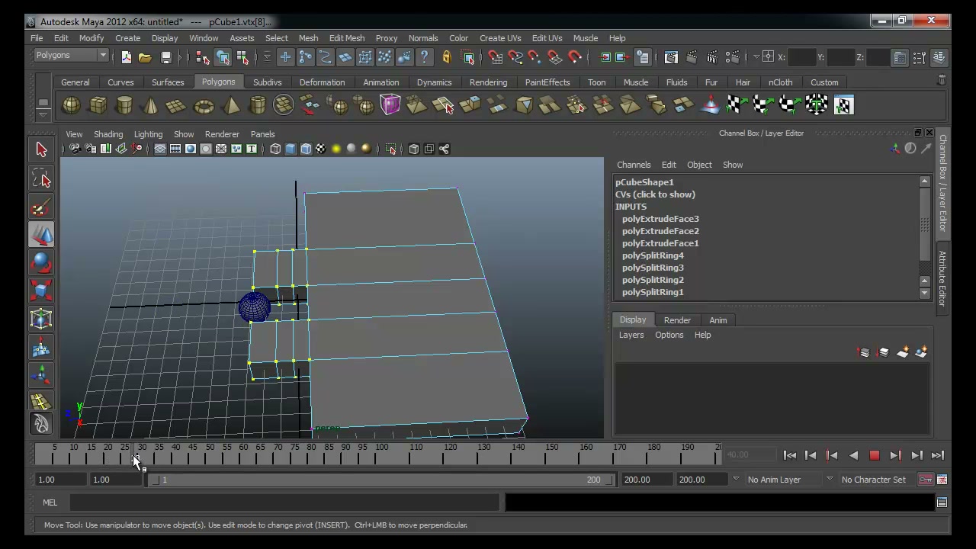Viewport: 976px width, 549px height.
Task: Save the scene with floppy disk icon
Action: coord(165,57)
